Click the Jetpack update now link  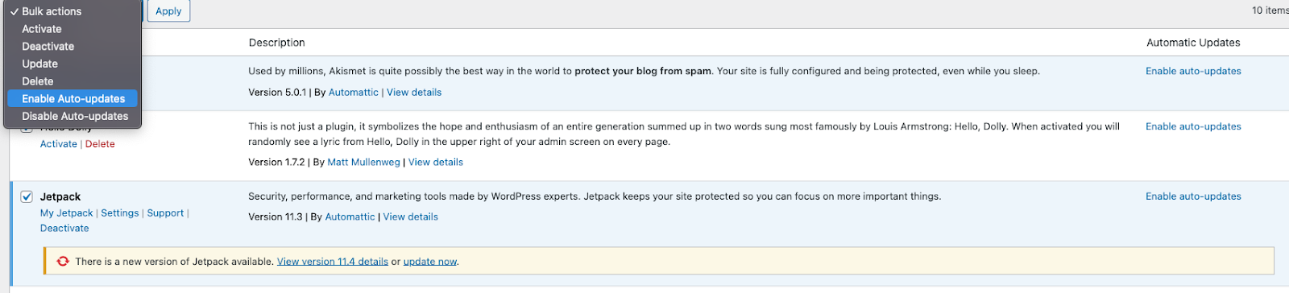[430, 262]
